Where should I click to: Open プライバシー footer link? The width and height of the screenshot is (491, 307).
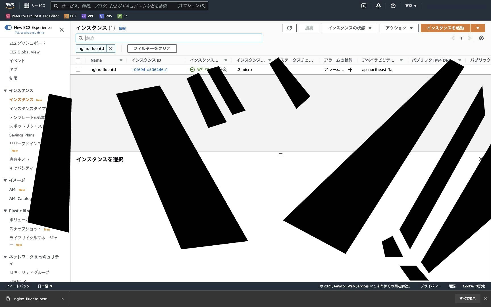[431, 286]
